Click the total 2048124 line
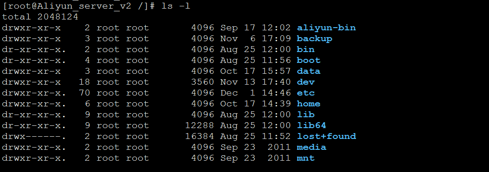Image resolution: width=489 pixels, height=172 pixels. point(40,17)
